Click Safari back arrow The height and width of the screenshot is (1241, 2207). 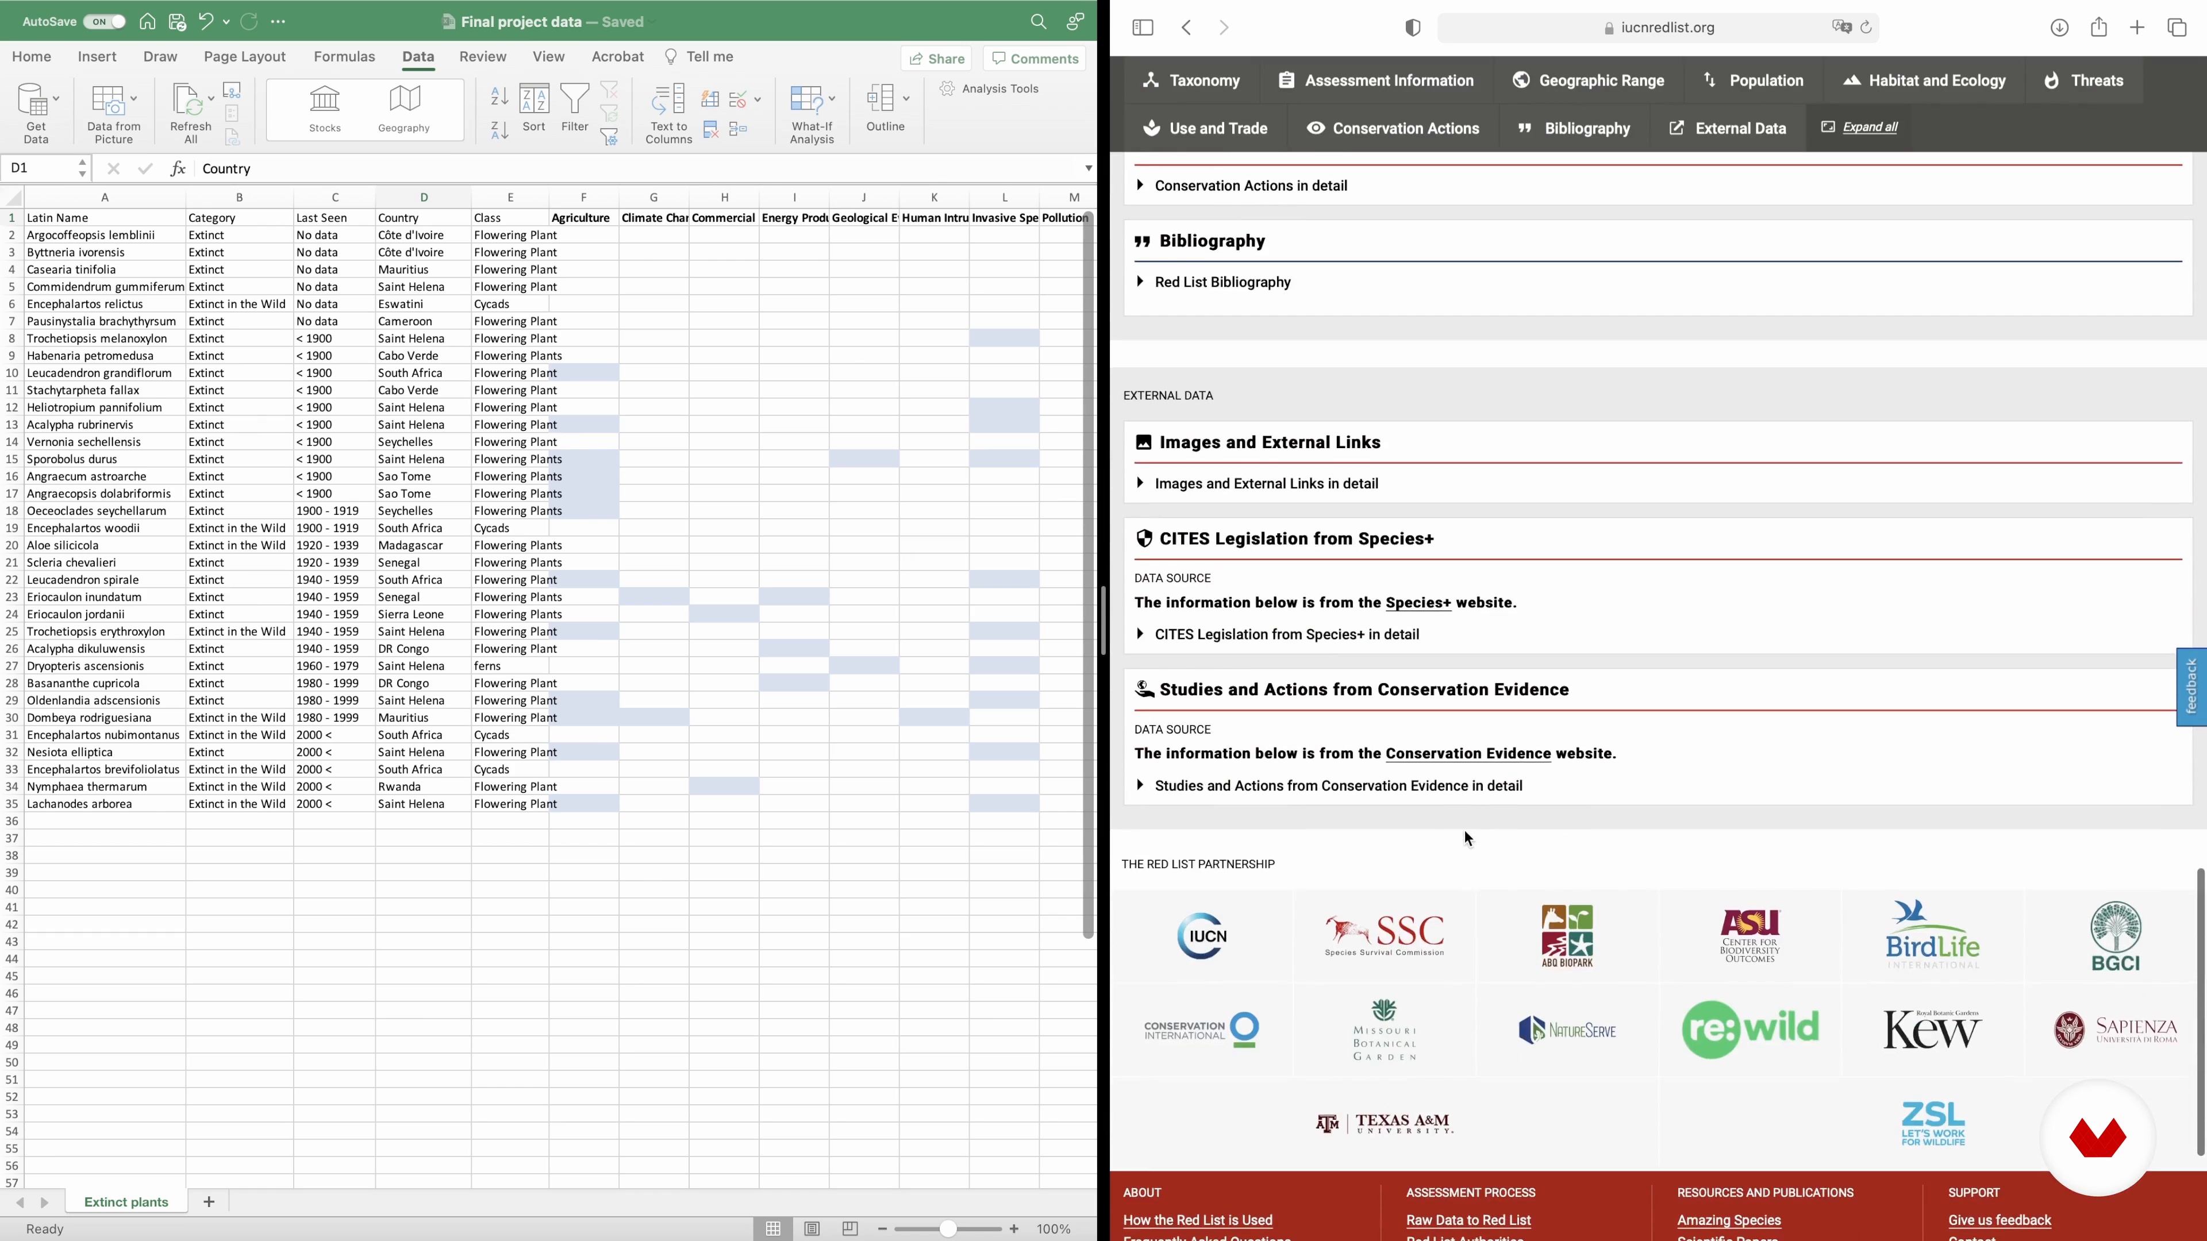pyautogui.click(x=1187, y=28)
